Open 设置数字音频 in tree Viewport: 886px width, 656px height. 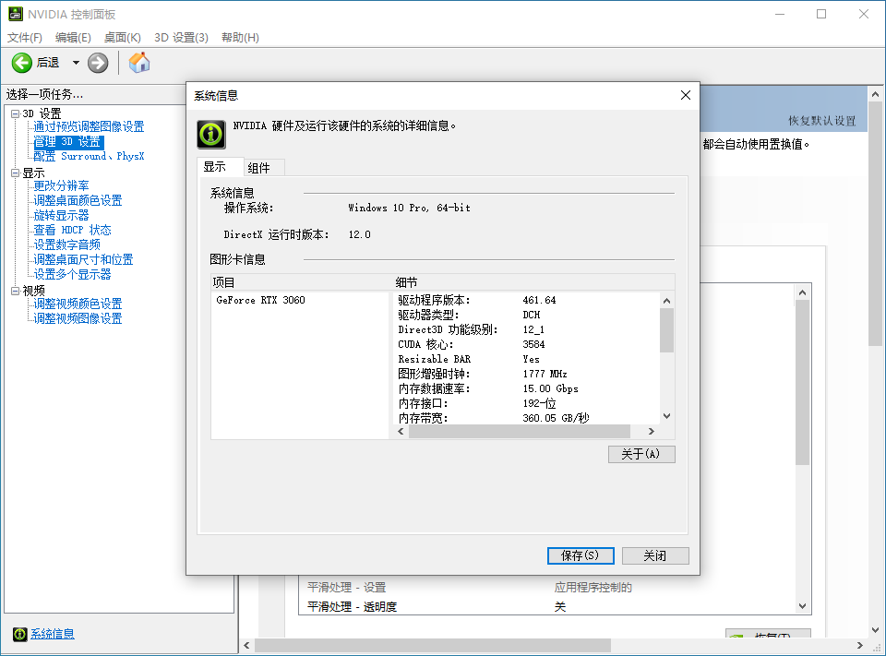point(66,245)
